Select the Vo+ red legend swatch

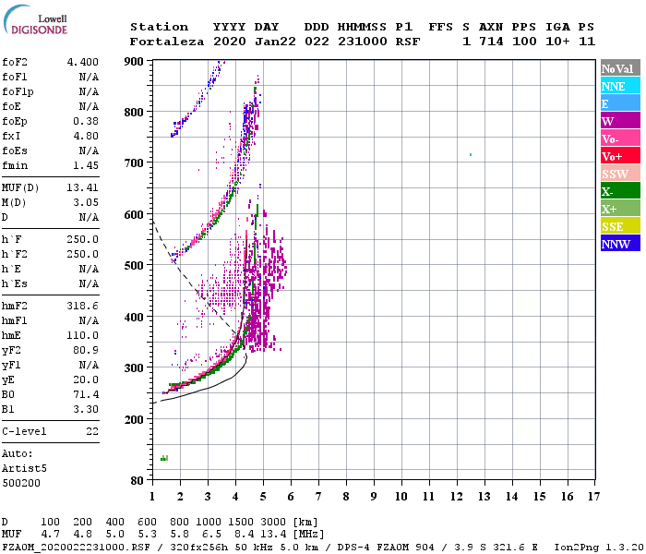(x=620, y=156)
